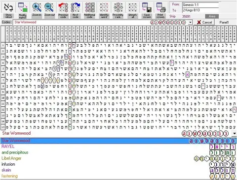Select the RAYEL row in the code list
237x180 pixels.
point(118,147)
